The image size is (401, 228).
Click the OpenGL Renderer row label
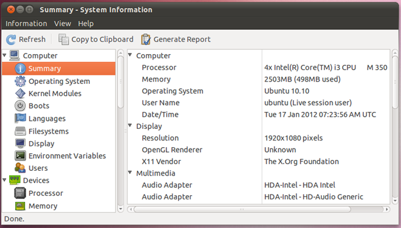point(172,150)
